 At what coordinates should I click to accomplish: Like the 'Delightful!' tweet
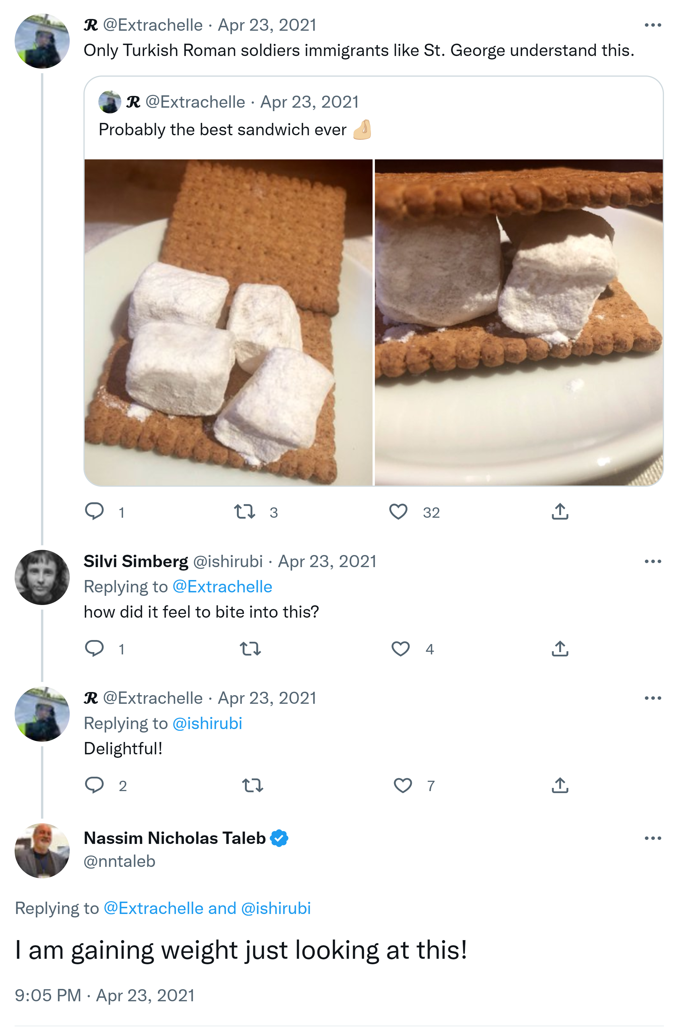coord(402,785)
